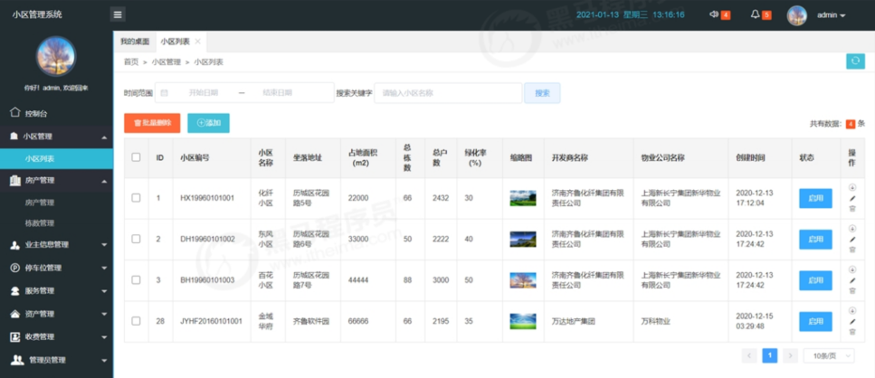Click the 首页 breadcrumb link
The height and width of the screenshot is (378, 875).
pos(131,61)
